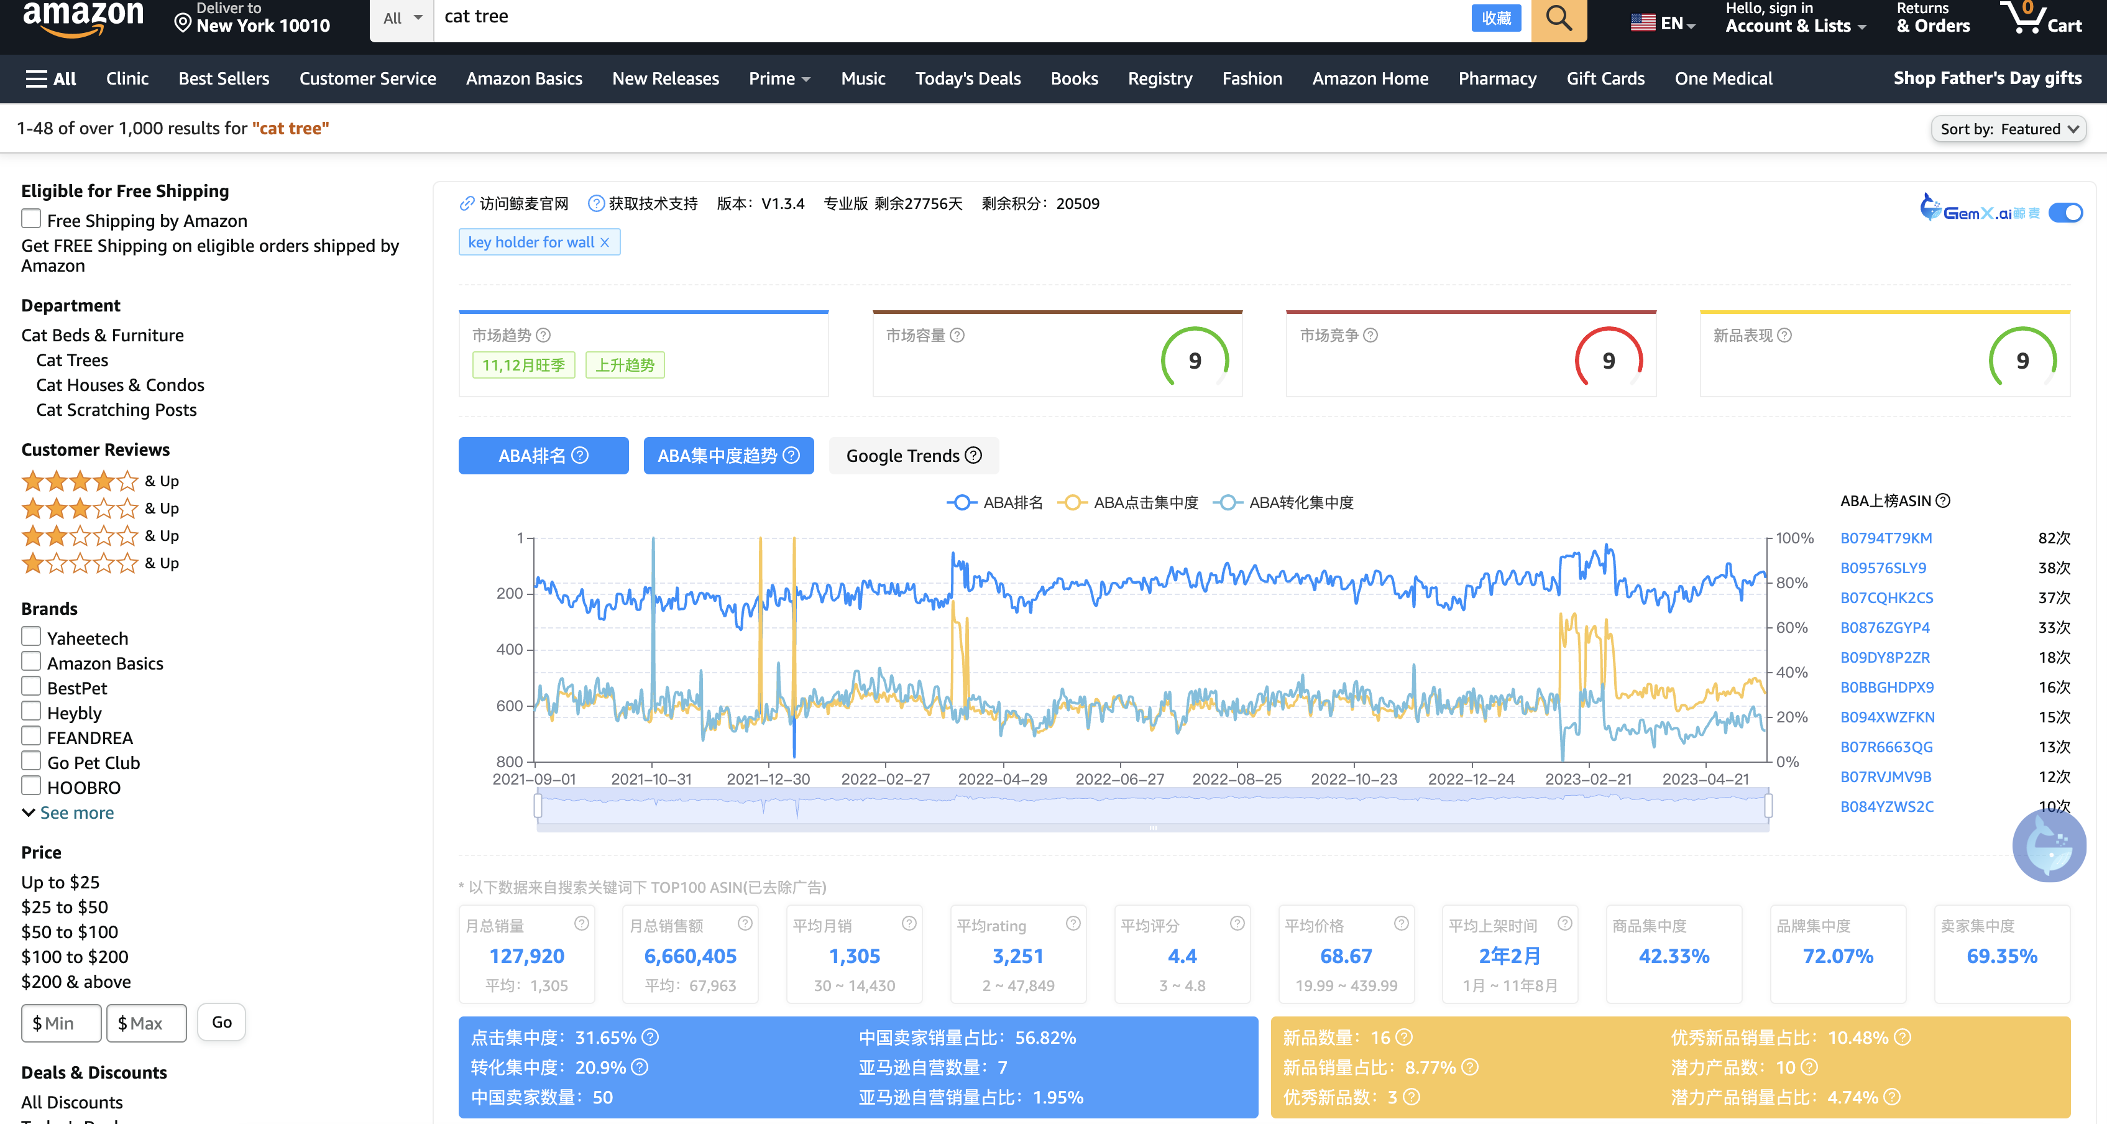This screenshot has height=1124, width=2107.
Task: Click help icon on 平均rating card
Action: point(1073,924)
